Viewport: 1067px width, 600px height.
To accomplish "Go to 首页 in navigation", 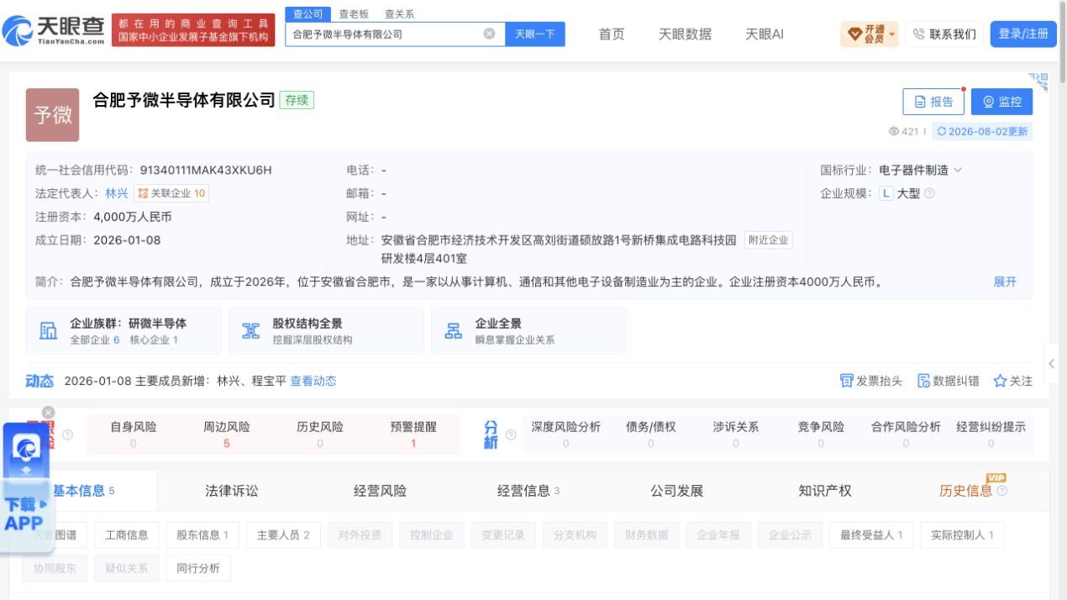I will 612,34.
